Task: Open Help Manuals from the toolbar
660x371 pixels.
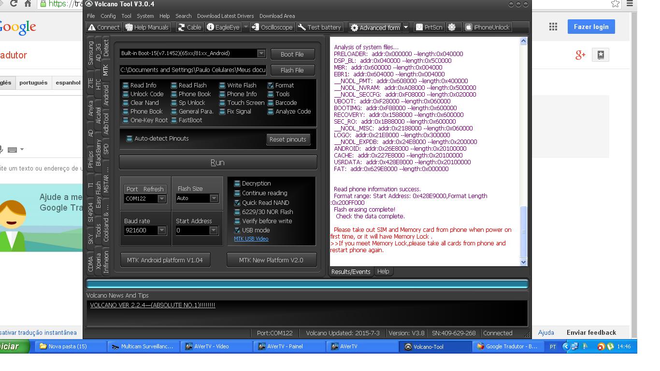Action: [x=147, y=27]
